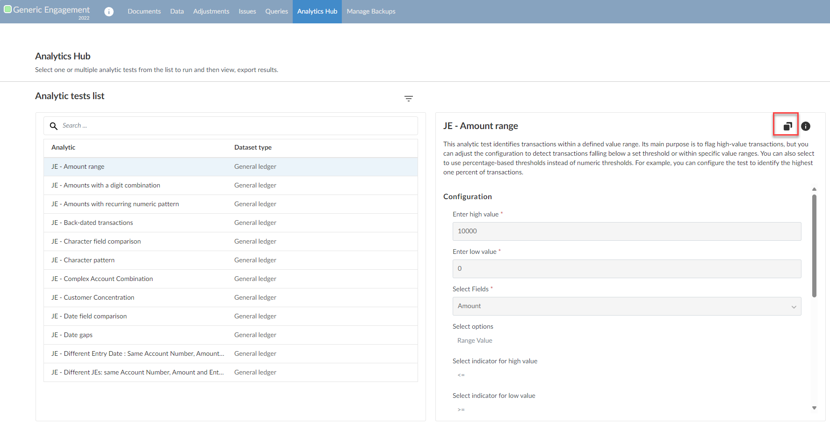The height and width of the screenshot is (425, 830).
Task: Click the Enter high value field
Action: pos(627,231)
